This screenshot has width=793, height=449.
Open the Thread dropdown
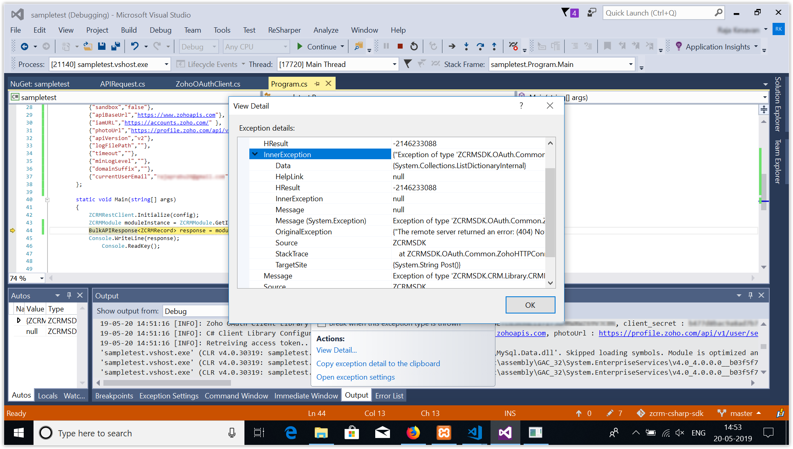click(394, 64)
